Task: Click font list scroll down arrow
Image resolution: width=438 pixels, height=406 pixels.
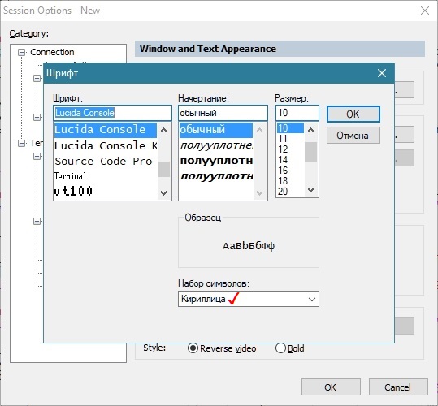Action: pos(163,192)
